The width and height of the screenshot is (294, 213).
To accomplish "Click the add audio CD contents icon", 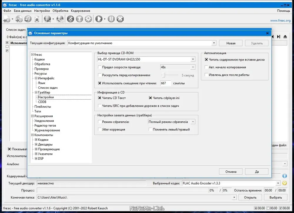I will pos(19,19).
